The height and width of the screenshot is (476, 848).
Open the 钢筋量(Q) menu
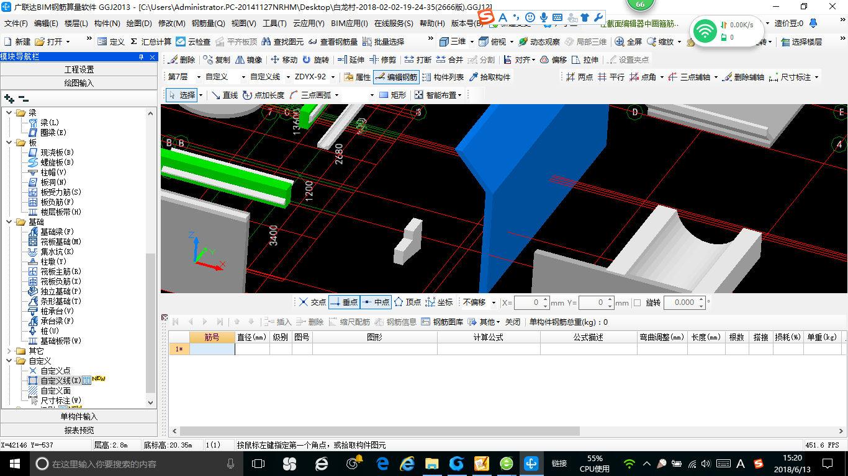coord(209,24)
